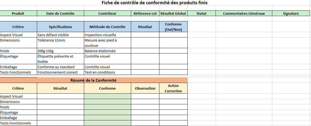Select the empty Résultat cell beside Poids in summary
311x126 pixels.
(60, 107)
